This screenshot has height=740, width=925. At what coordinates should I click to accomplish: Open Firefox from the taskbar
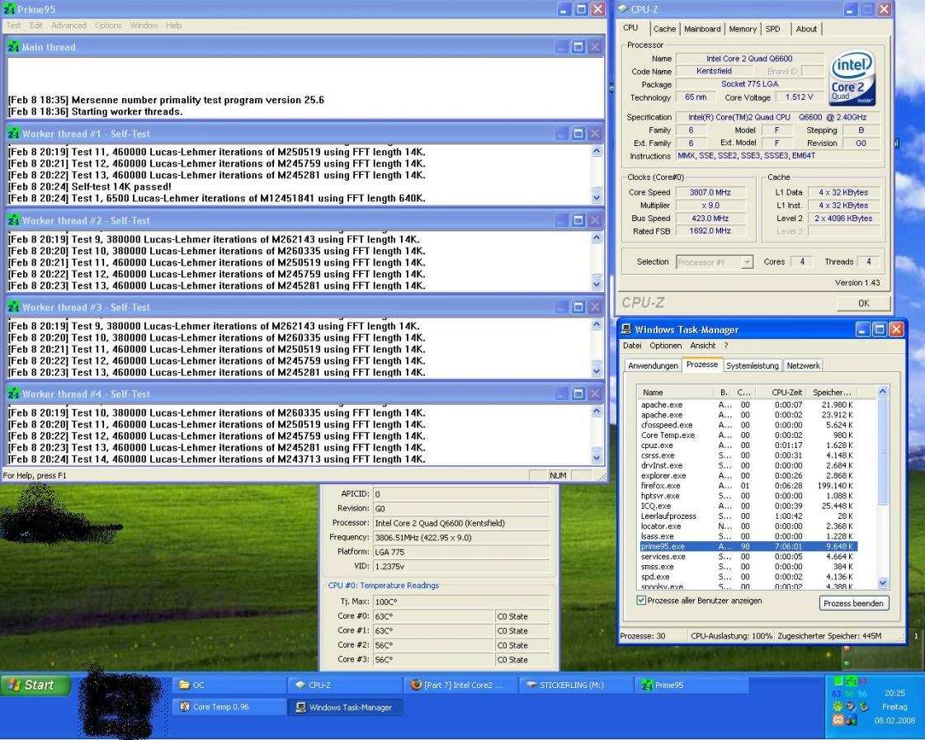[460, 685]
